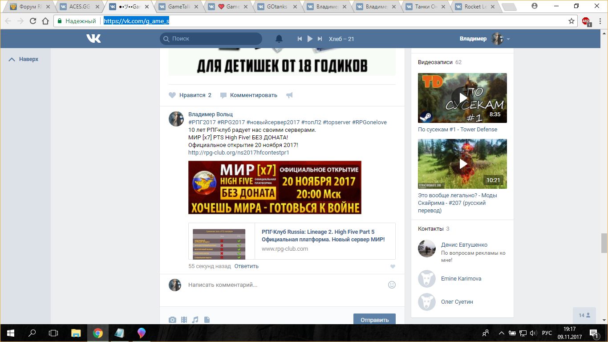The image size is (608, 342).
Task: Click the VK logo in the header
Action: tap(93, 39)
